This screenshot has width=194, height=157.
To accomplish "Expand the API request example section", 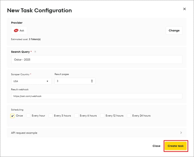I will coord(97,133).
